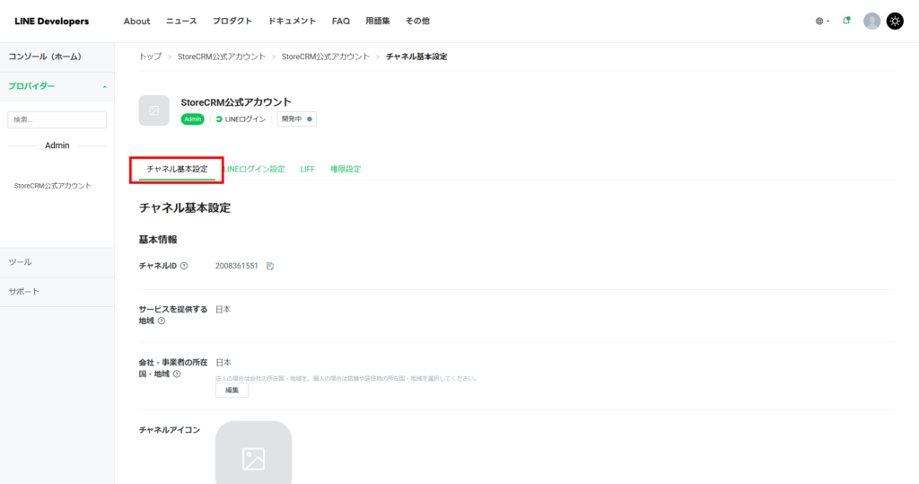Collapse the プロバイダー sidebar section
Viewport: 919px width, 484px height.
pyautogui.click(x=105, y=86)
